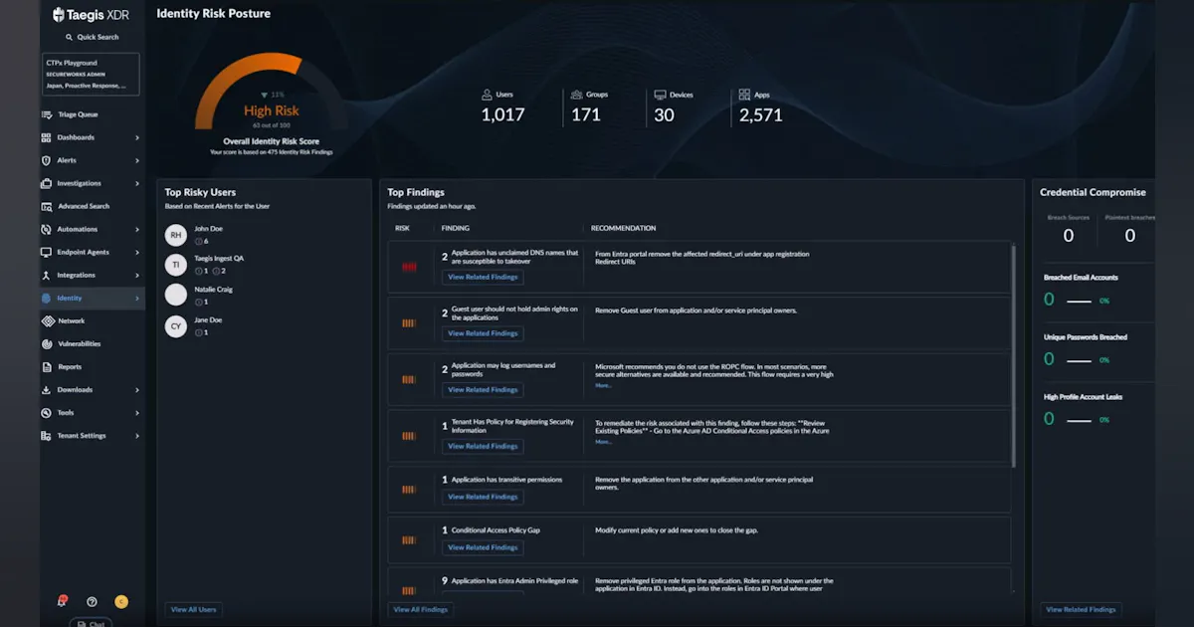Open the Chat button at bottom
The height and width of the screenshot is (627, 1194).
[91, 624]
